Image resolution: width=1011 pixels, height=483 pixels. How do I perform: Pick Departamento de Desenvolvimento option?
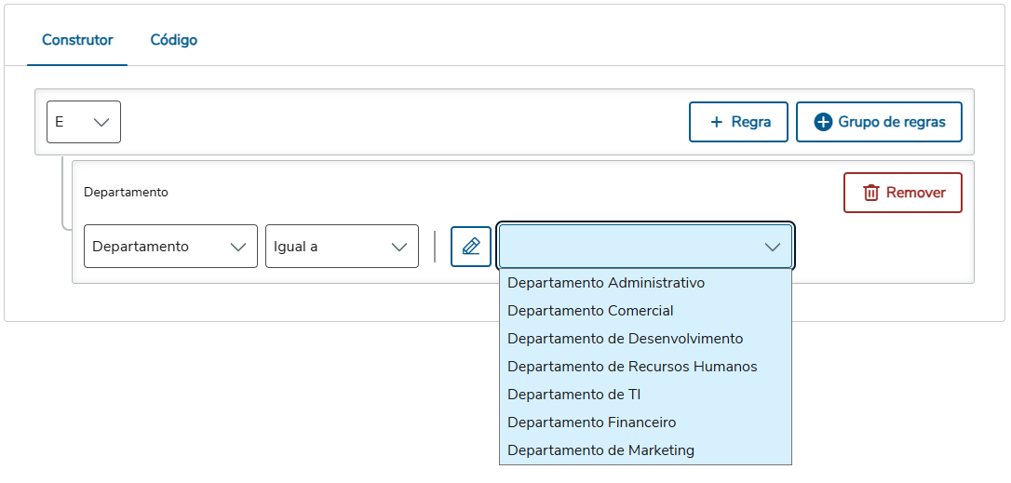626,339
